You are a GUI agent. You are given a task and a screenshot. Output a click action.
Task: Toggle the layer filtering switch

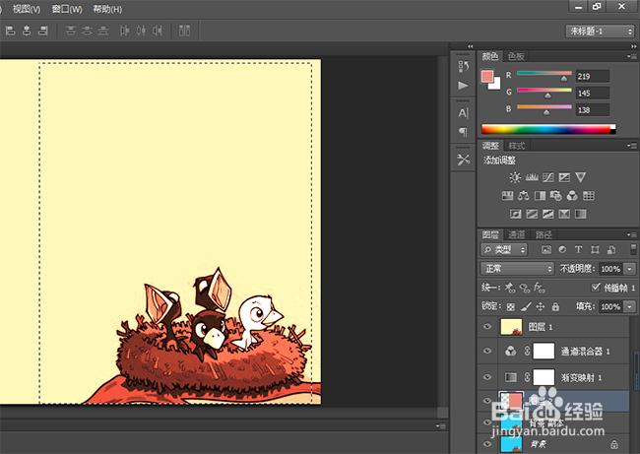pos(633,249)
